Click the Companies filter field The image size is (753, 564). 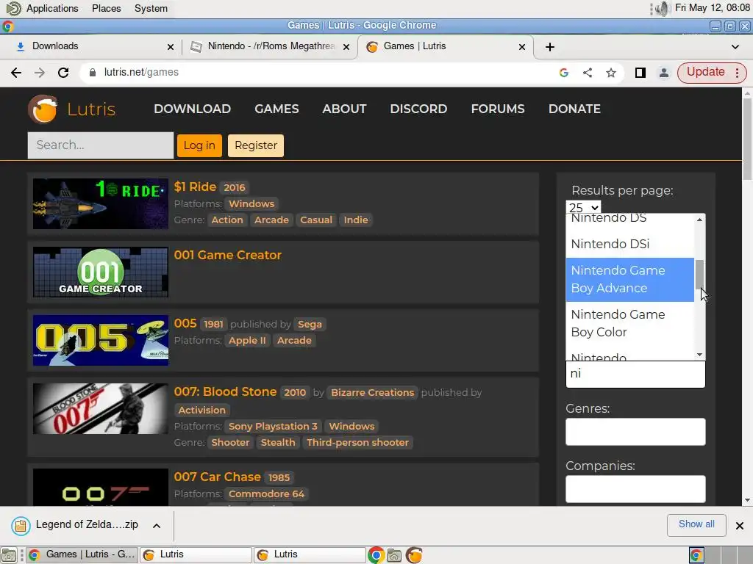[635, 488]
